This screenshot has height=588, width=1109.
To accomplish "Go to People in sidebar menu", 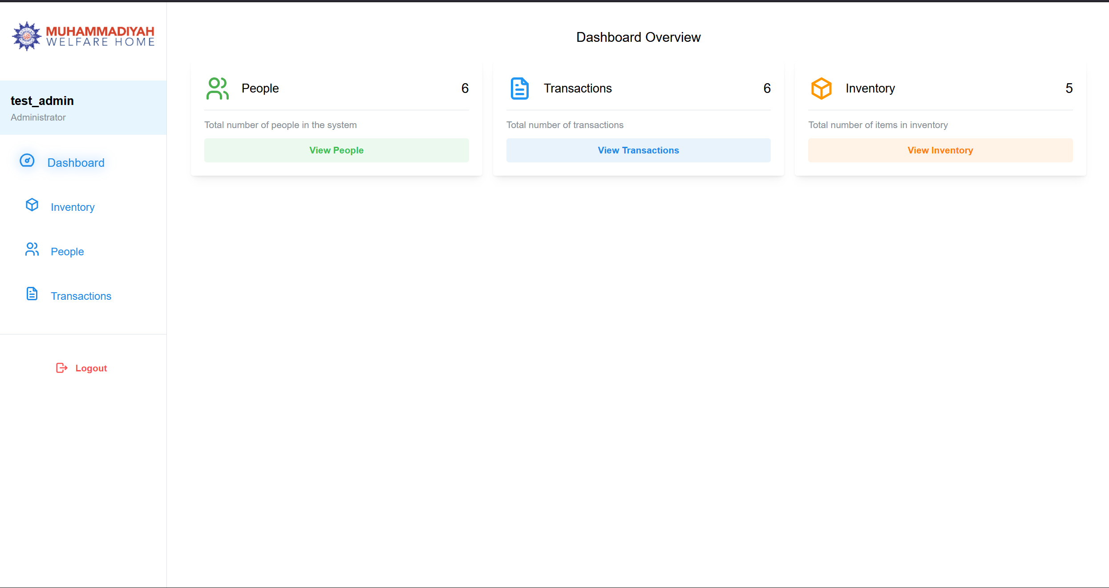I will pyautogui.click(x=67, y=252).
